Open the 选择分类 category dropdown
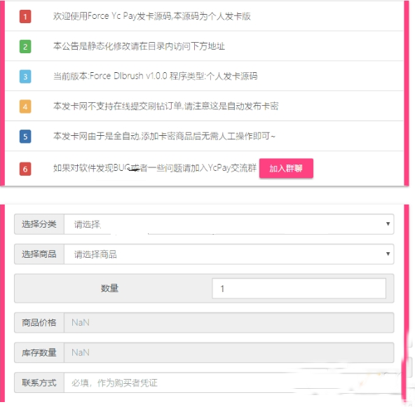The width and height of the screenshot is (415, 407). 229,224
